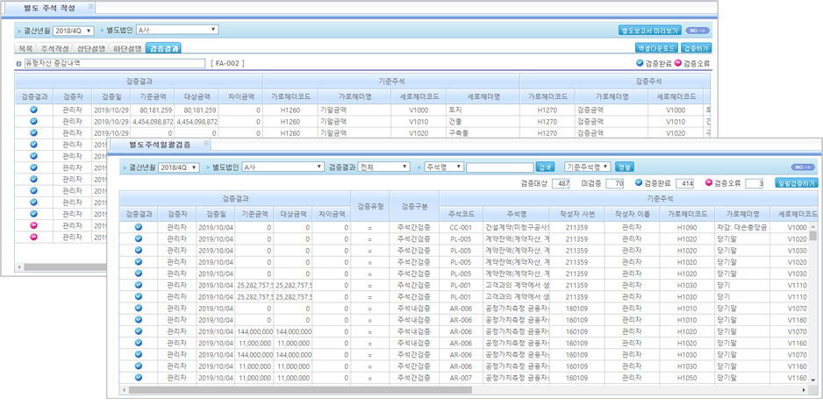The height and width of the screenshot is (405, 823).
Task: Click scroll-right arrow of 별도주석일괄검증 table
Action: click(x=804, y=390)
